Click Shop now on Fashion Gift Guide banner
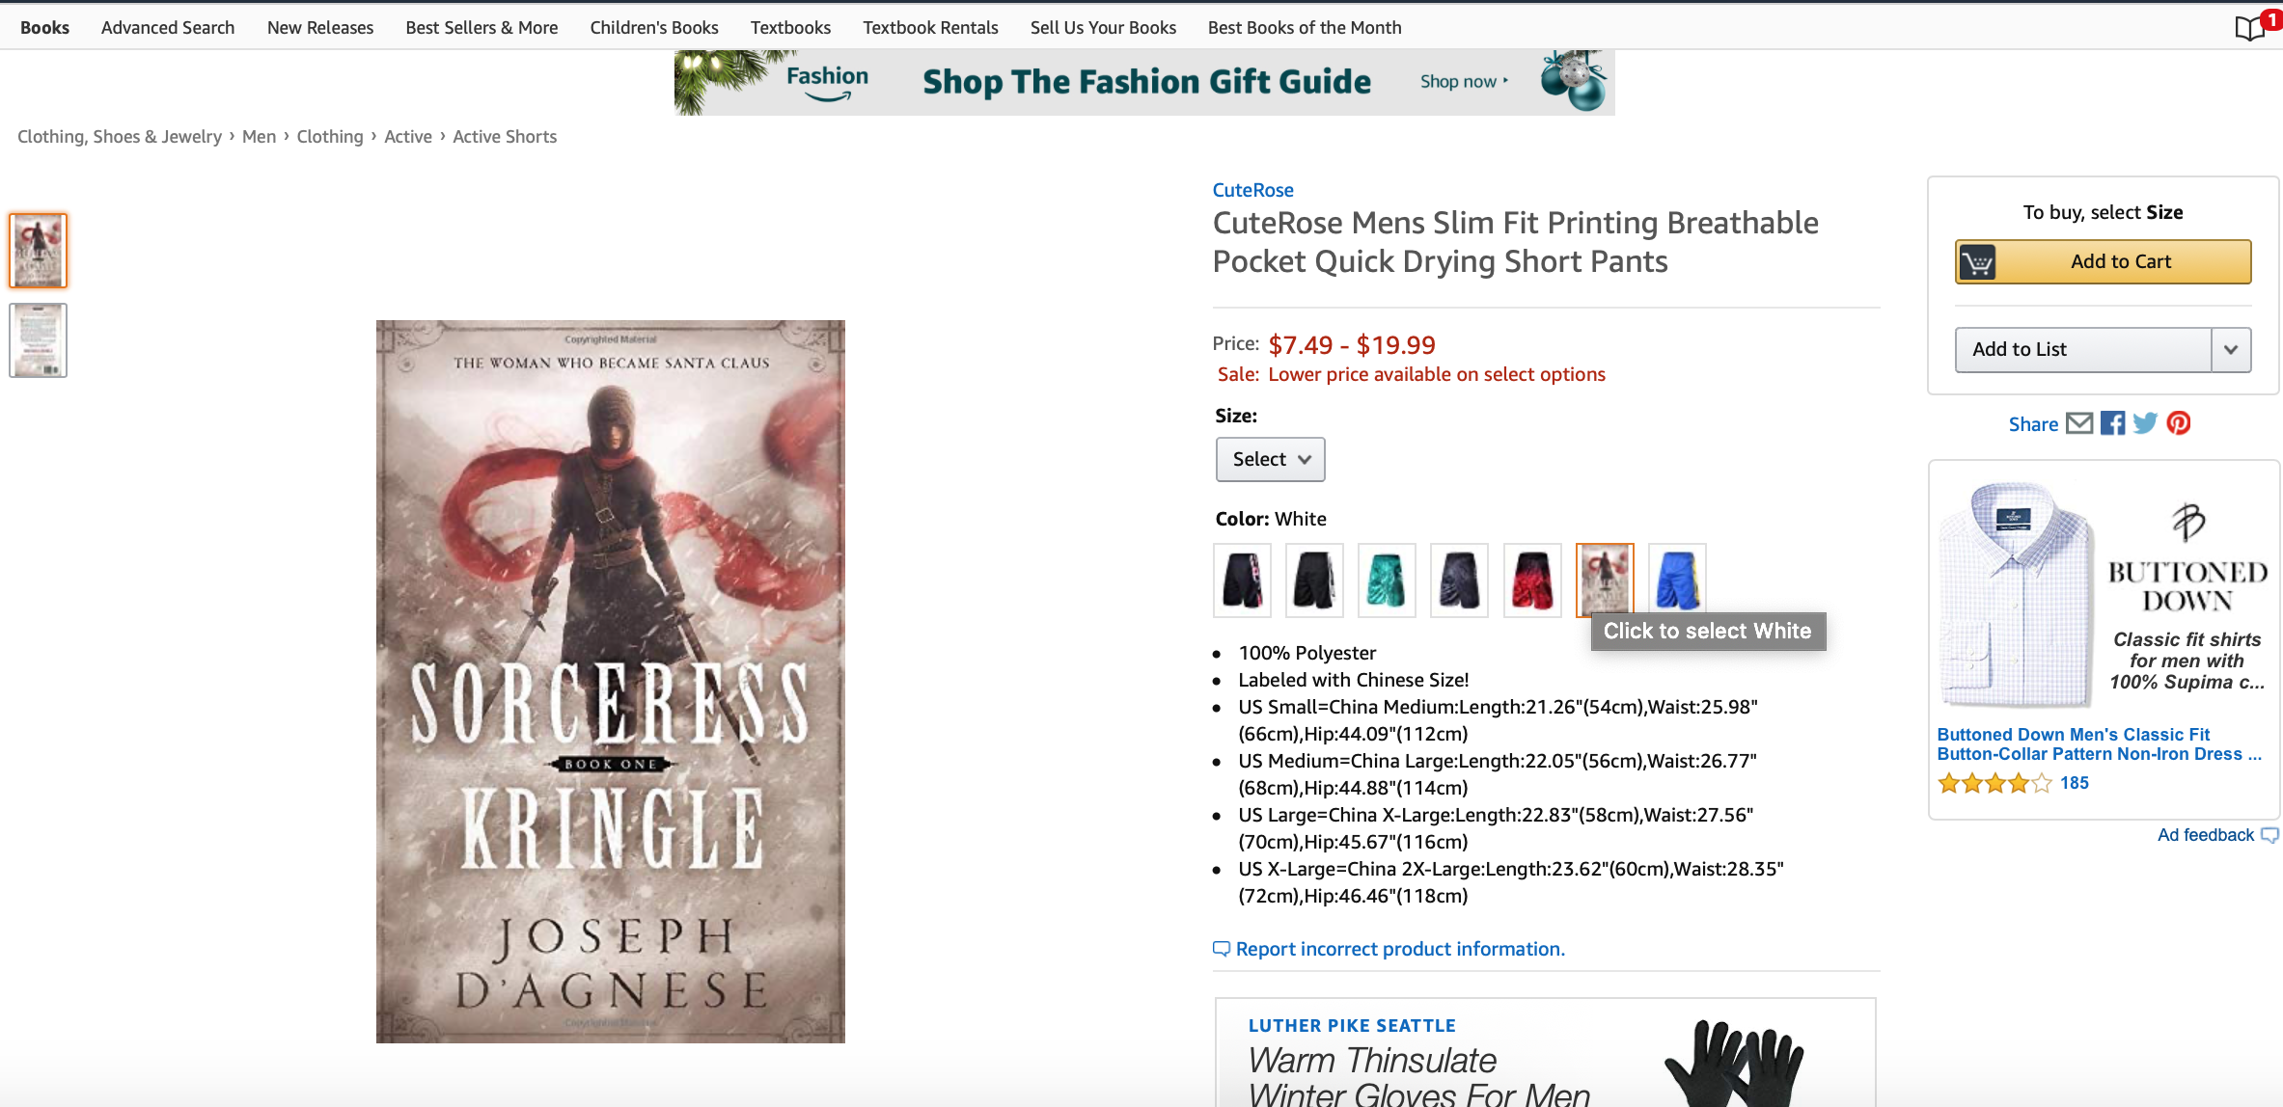 click(x=1463, y=82)
